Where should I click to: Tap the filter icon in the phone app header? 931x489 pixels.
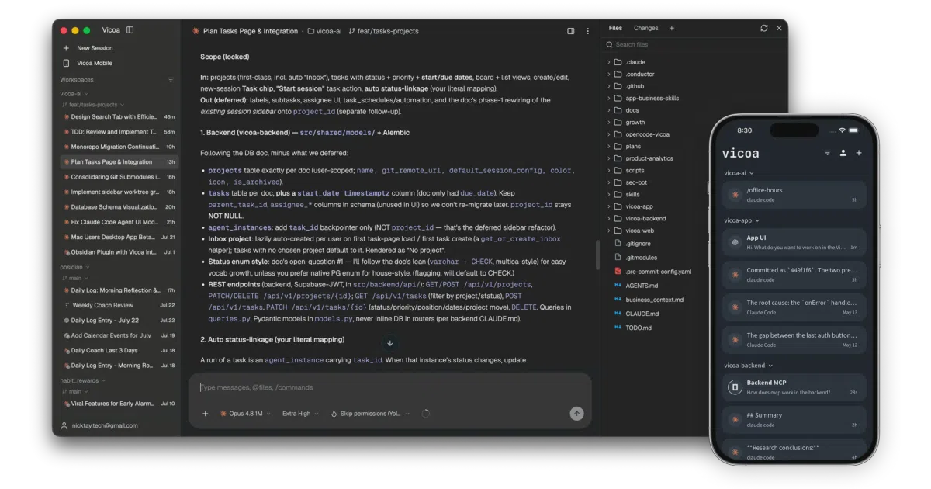(x=827, y=153)
